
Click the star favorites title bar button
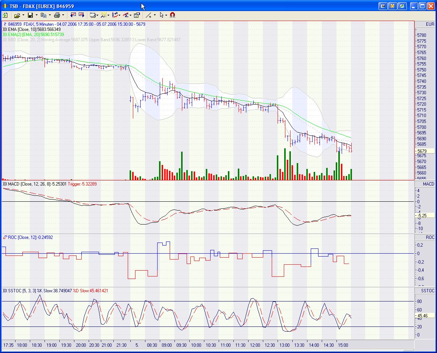pos(392,6)
